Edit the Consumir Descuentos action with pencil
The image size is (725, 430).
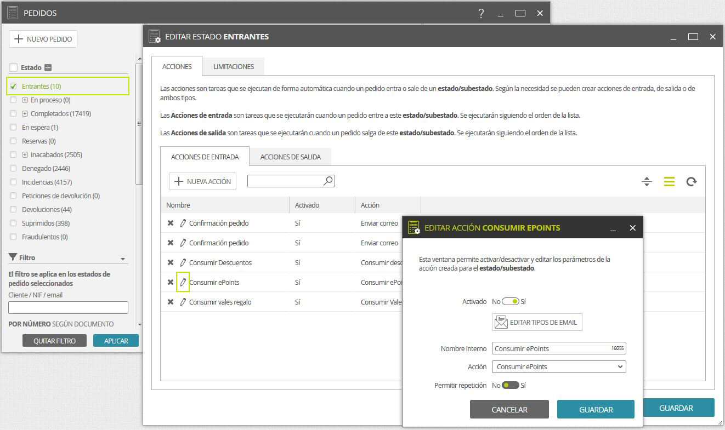[x=183, y=263]
